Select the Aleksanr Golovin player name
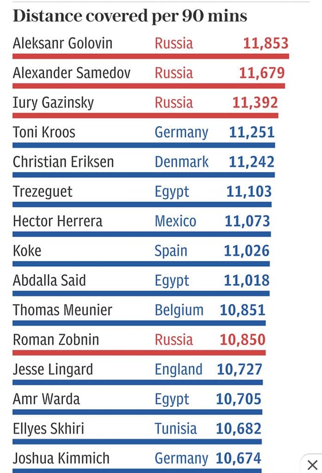The width and height of the screenshot is (322, 473). pos(63,43)
